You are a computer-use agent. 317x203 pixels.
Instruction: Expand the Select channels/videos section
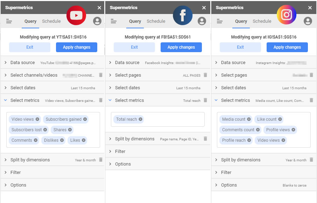point(52,75)
